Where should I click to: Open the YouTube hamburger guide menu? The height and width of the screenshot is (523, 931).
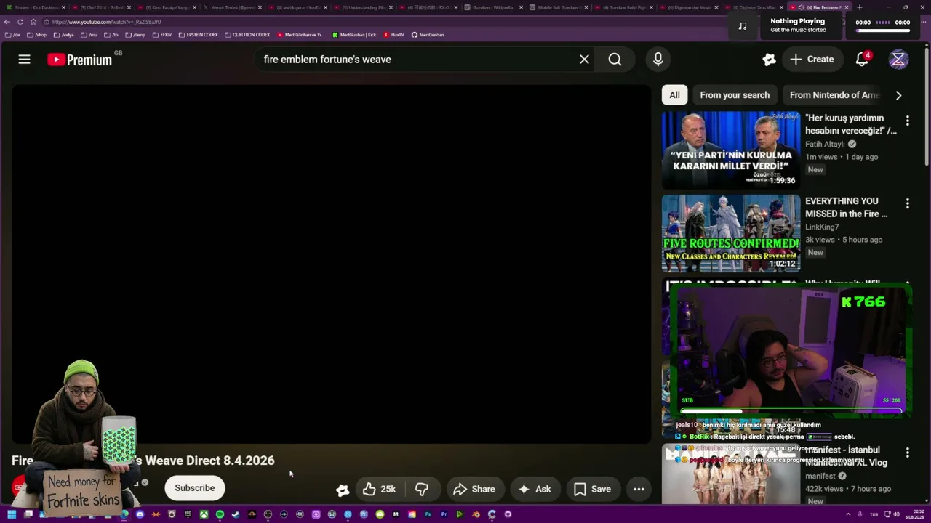[x=24, y=60]
